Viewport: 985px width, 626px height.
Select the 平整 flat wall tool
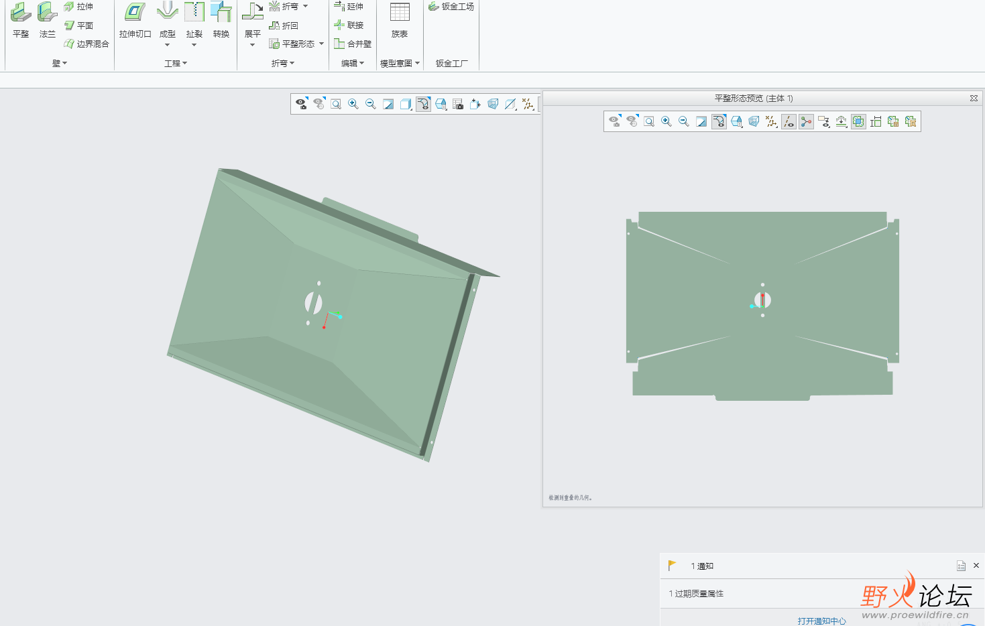click(21, 20)
